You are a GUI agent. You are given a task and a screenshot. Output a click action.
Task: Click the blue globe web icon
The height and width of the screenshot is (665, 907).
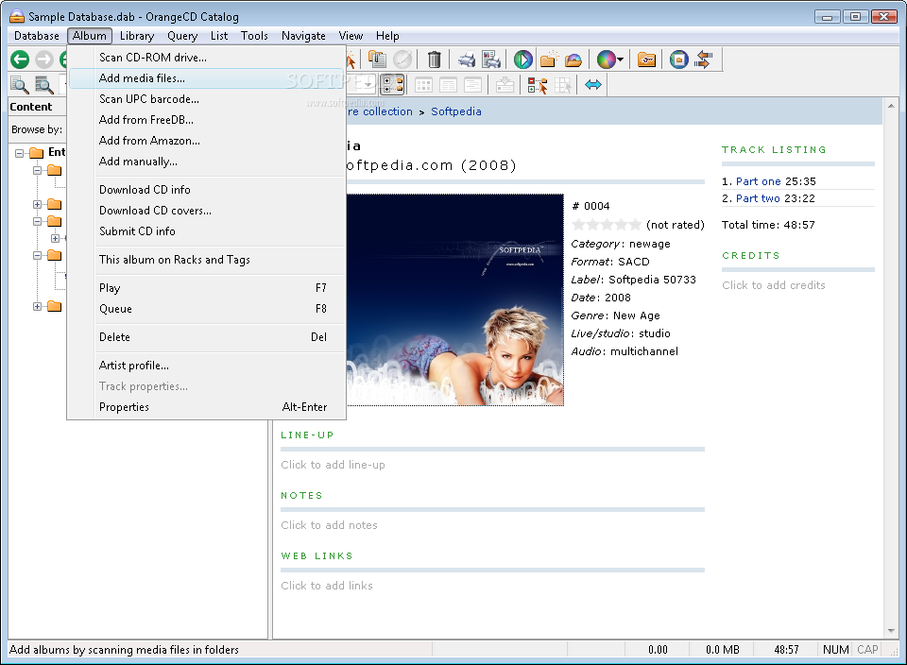pyautogui.click(x=679, y=60)
